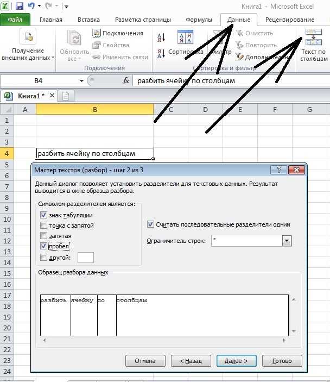
Task: Switch to the Рецензирование tab
Action: pyautogui.click(x=290, y=20)
